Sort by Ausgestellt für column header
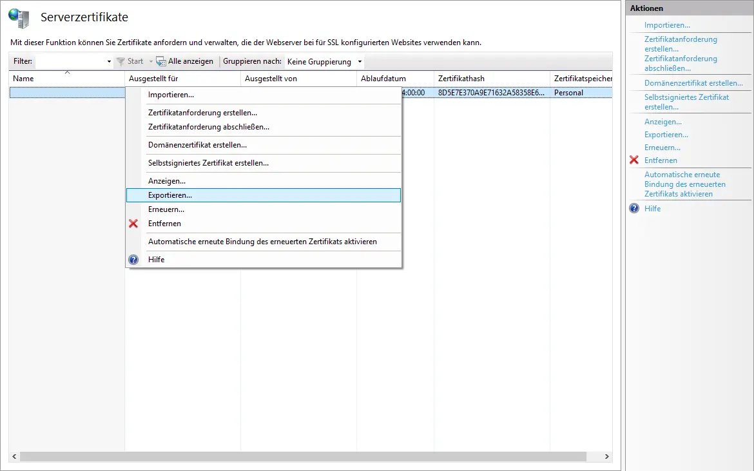Viewport: 754px width, 471px height. (x=183, y=79)
